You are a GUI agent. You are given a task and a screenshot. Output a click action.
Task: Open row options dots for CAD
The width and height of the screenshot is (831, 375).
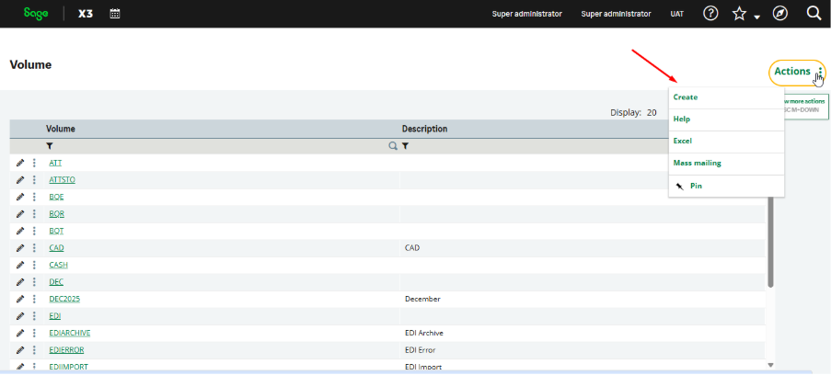[35, 248]
